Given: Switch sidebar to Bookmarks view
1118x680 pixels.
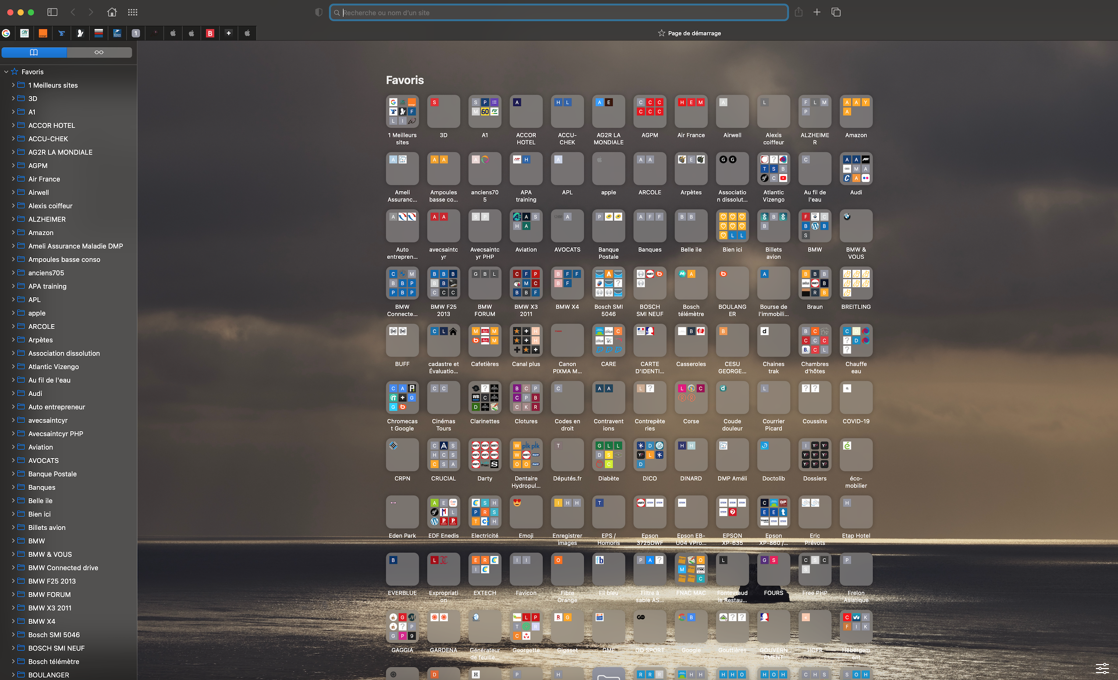Looking at the screenshot, I should [34, 52].
